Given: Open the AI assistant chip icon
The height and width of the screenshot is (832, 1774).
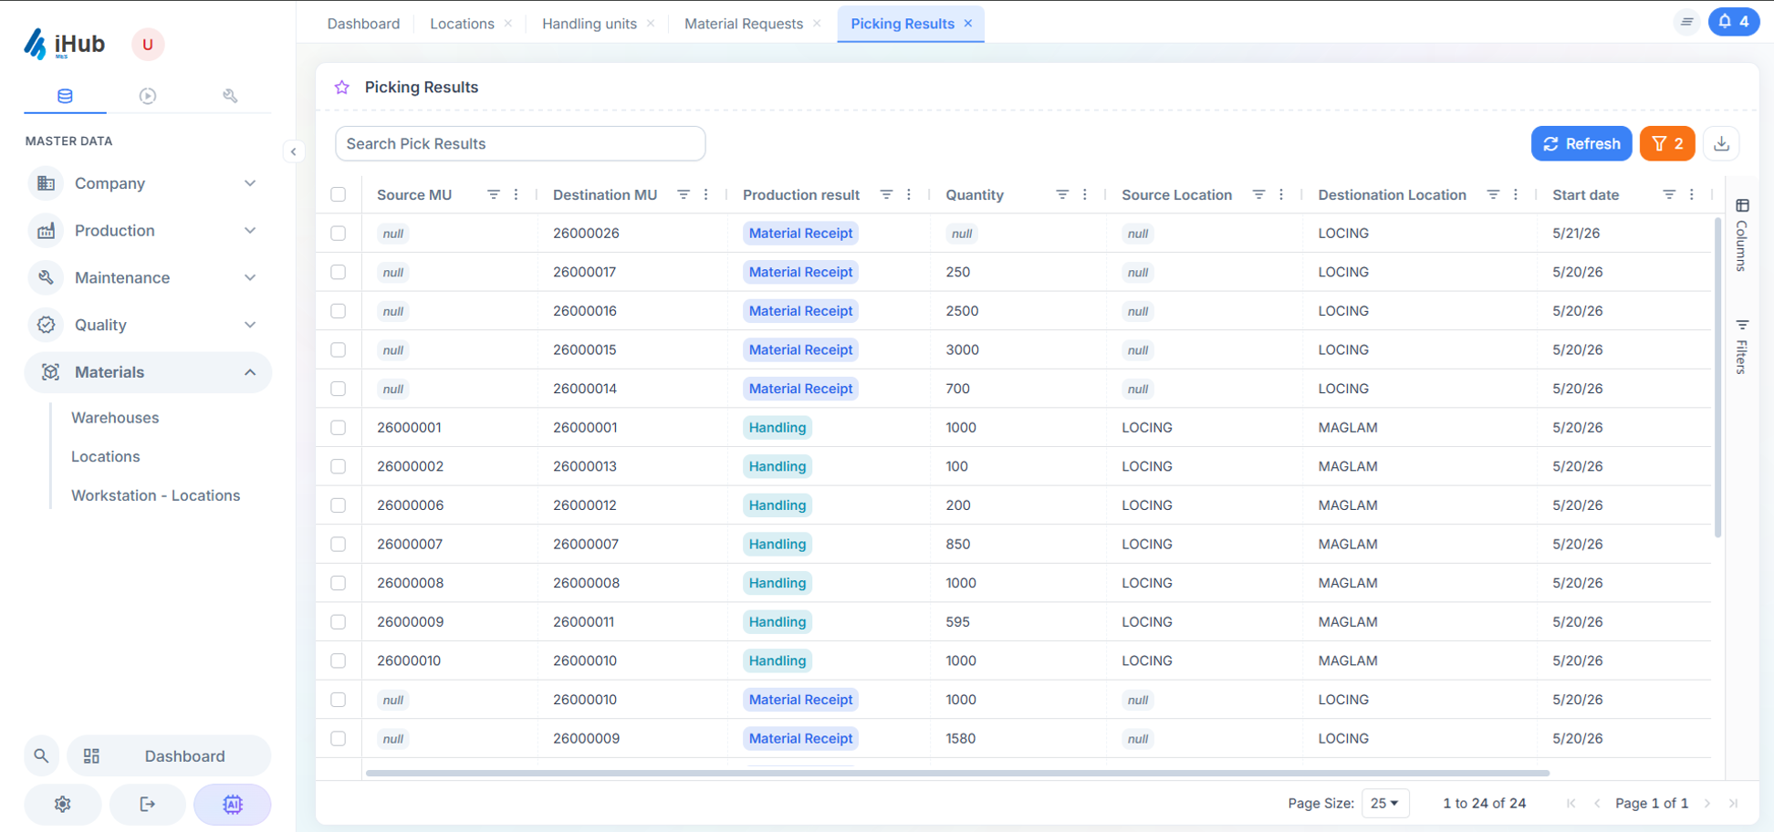Looking at the screenshot, I should (x=232, y=804).
